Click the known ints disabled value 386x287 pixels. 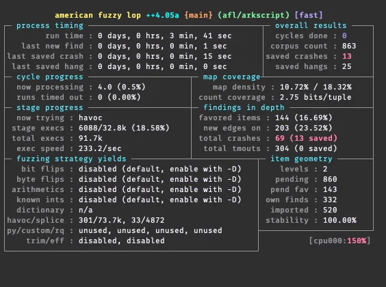[160, 200]
